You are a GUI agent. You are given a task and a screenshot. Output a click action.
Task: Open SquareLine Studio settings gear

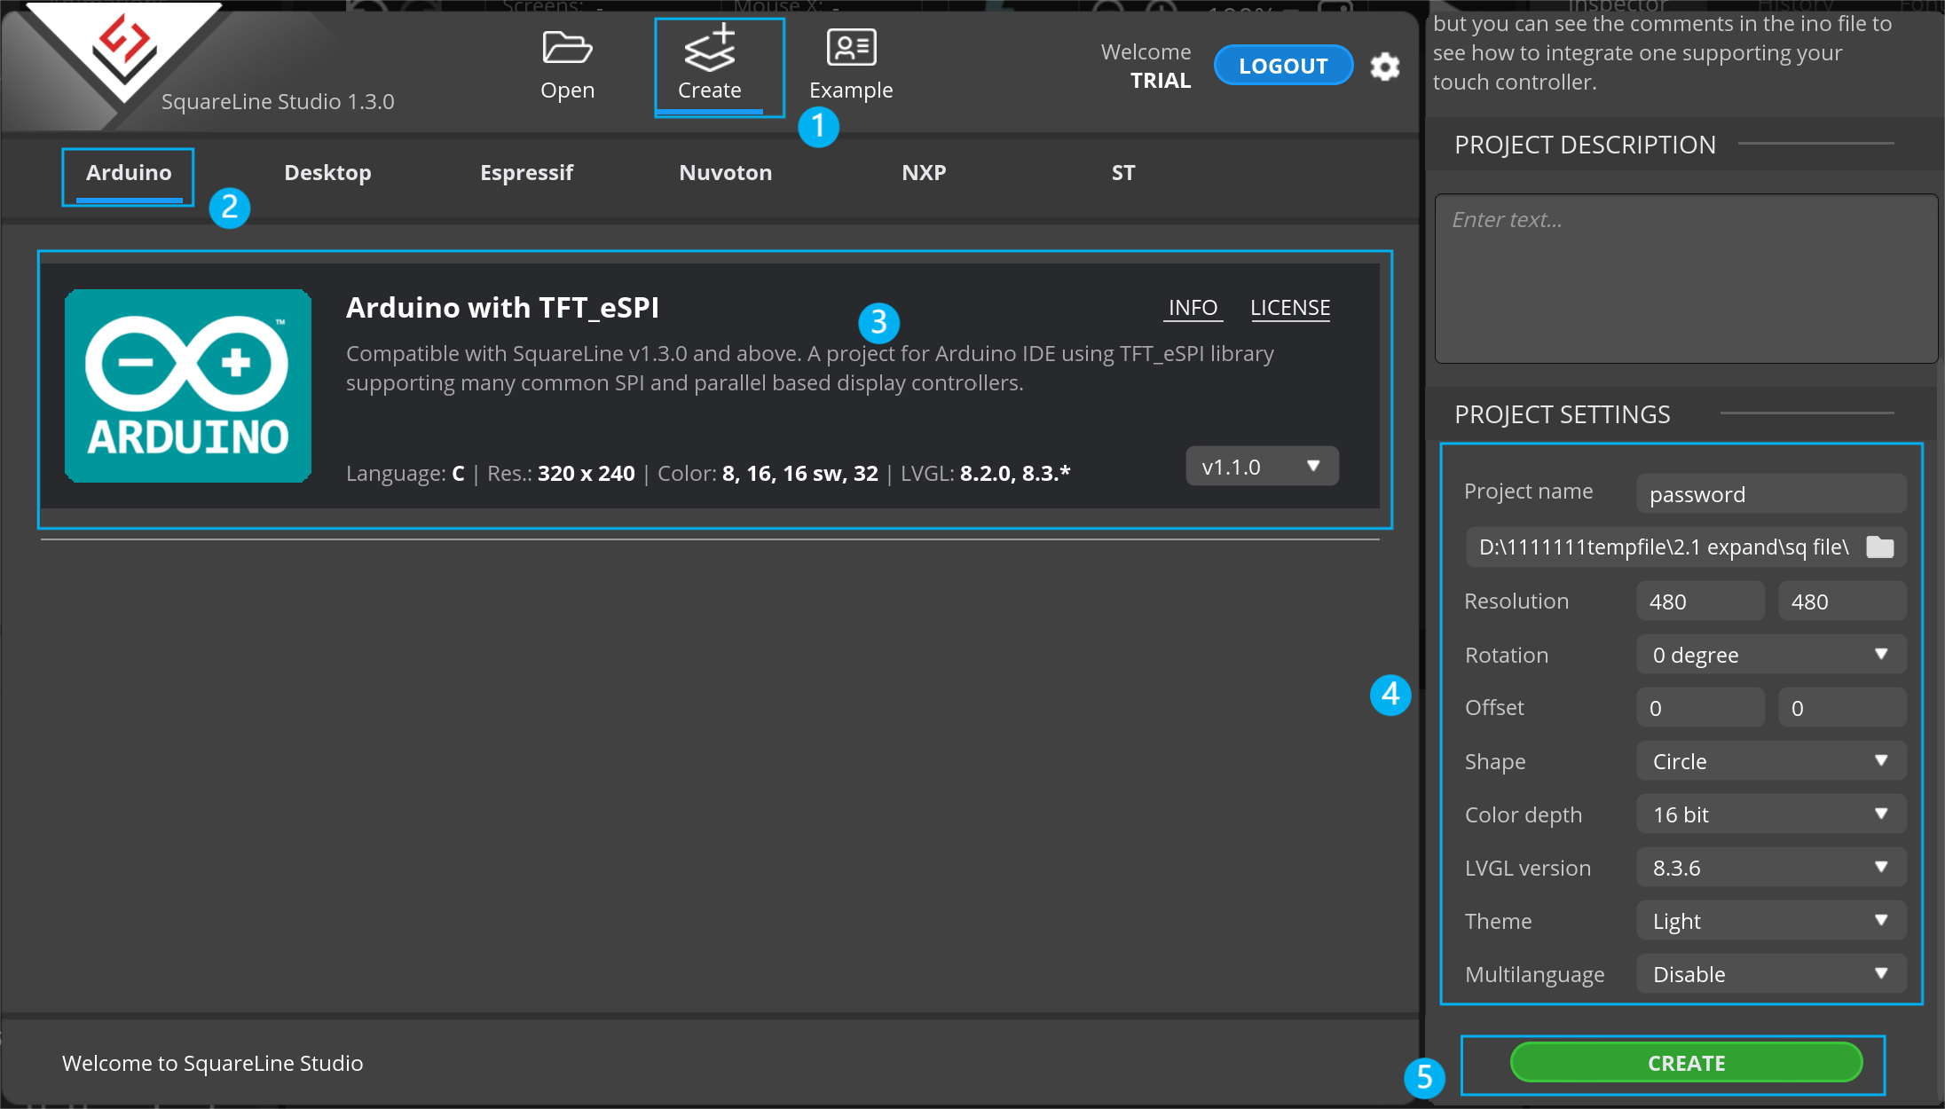point(1385,67)
